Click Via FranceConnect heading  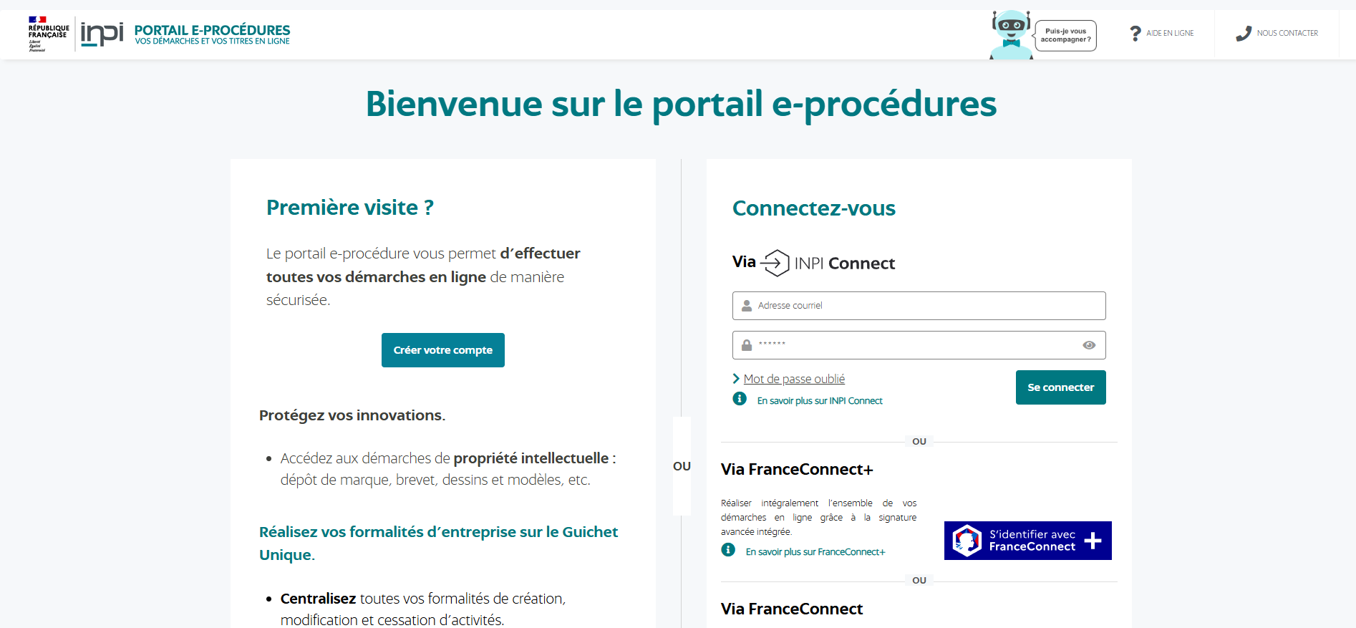[x=792, y=609]
